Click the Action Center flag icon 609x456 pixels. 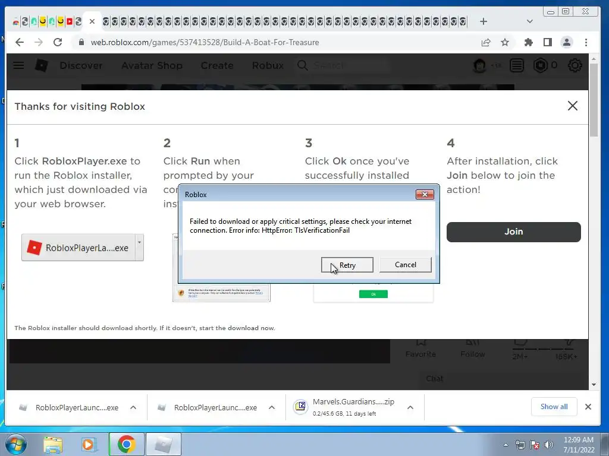[535, 445]
